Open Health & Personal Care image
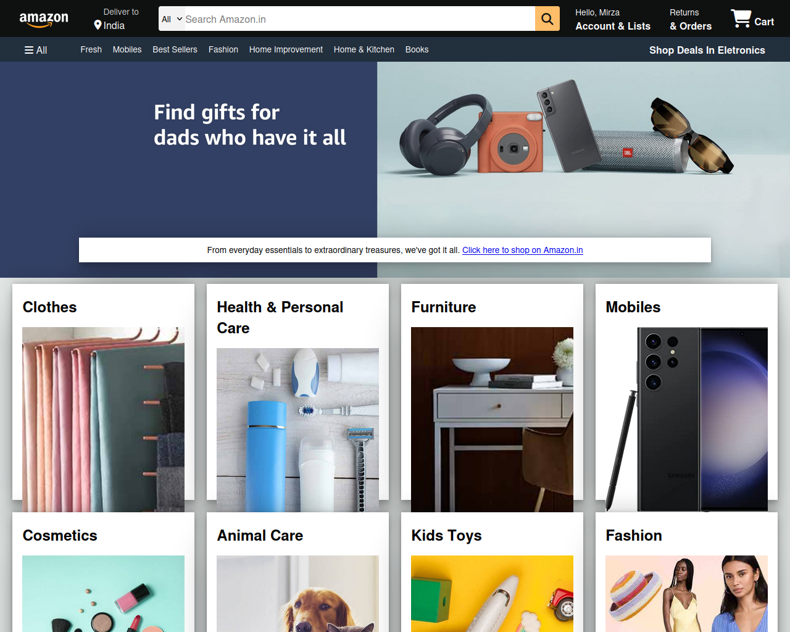 click(297, 430)
